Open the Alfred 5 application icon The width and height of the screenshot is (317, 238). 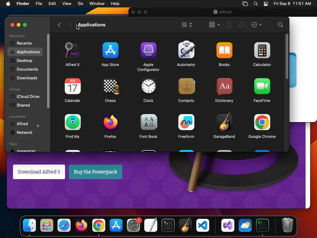[x=72, y=50]
